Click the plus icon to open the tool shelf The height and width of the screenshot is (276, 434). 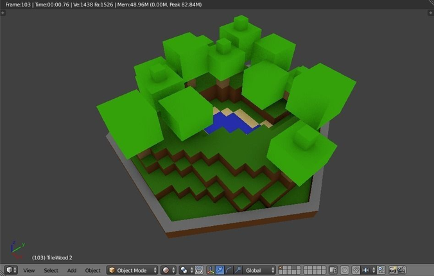[x=3, y=13]
